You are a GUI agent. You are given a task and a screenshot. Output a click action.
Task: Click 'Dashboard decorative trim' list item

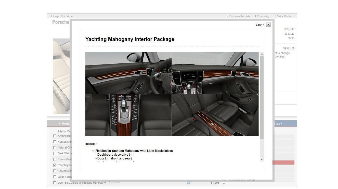(116, 155)
